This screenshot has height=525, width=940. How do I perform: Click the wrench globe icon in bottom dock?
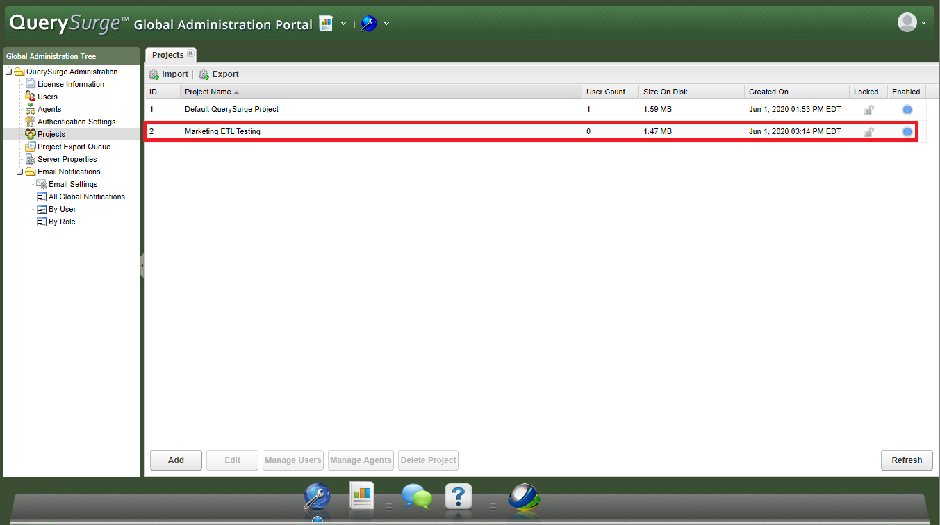[x=317, y=498]
